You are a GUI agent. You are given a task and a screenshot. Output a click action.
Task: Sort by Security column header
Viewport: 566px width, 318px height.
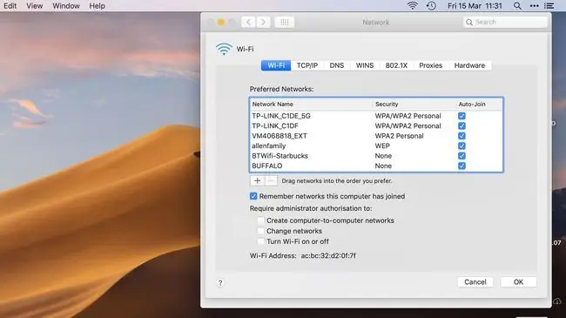(x=414, y=104)
